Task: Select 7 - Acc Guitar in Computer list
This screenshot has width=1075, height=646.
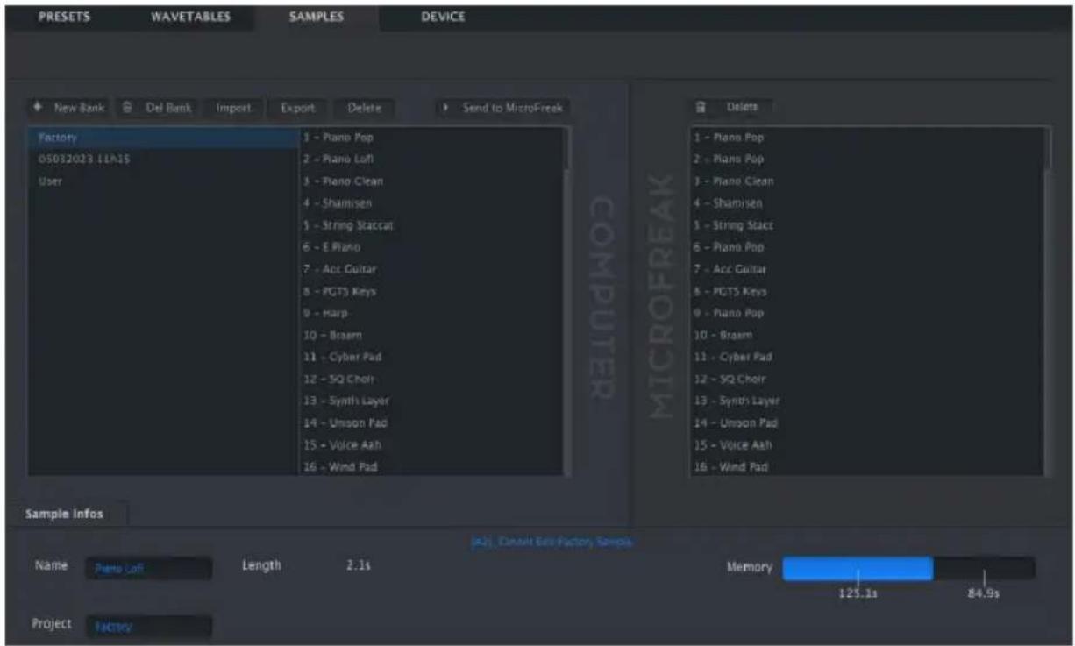Action: 431,269
